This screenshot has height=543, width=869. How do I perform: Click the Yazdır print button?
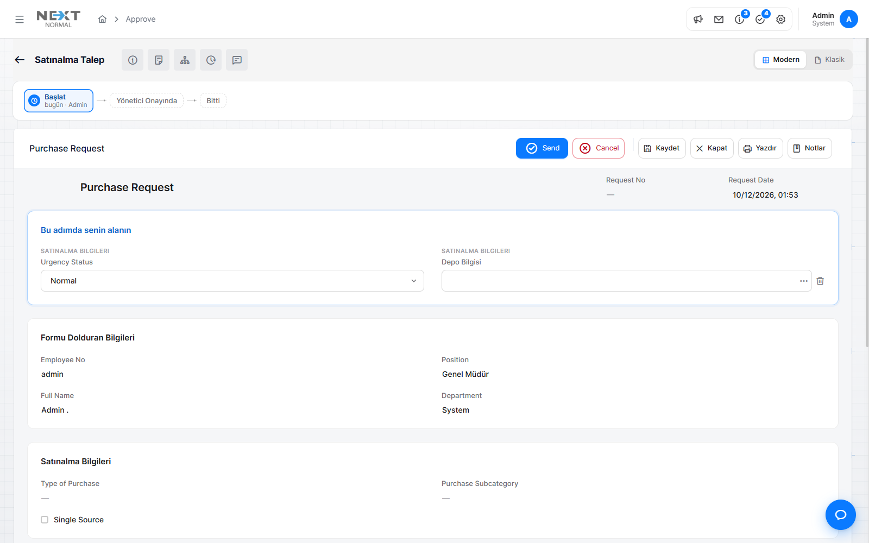coord(760,148)
